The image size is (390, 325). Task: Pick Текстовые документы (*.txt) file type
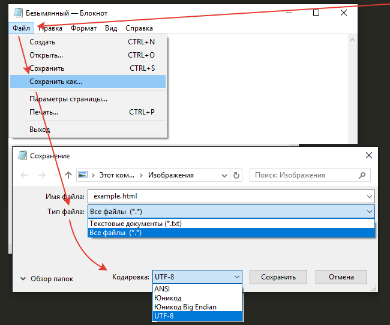(135, 224)
